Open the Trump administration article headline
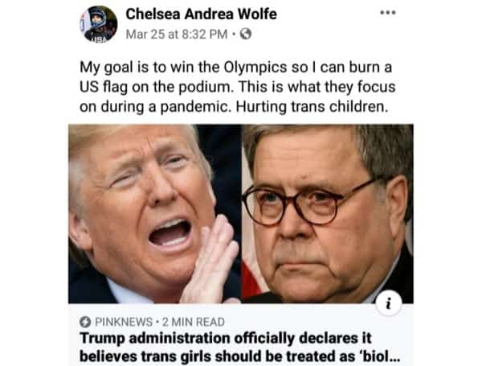This screenshot has width=482, height=366. (239, 347)
